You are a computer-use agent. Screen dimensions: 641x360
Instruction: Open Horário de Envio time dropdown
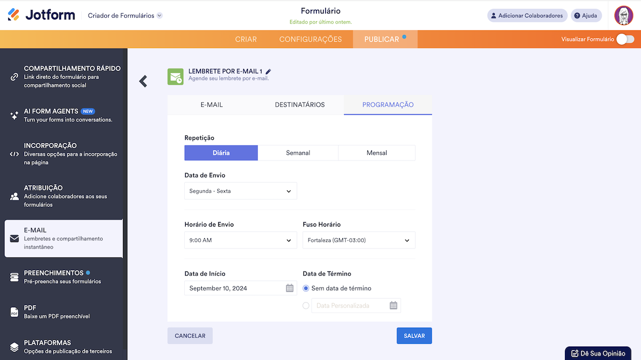[x=240, y=240]
